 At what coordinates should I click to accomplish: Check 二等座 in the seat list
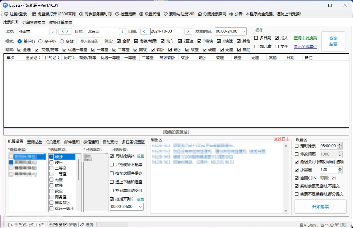click(51, 168)
